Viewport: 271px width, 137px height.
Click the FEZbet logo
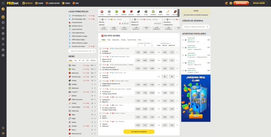(13, 3)
